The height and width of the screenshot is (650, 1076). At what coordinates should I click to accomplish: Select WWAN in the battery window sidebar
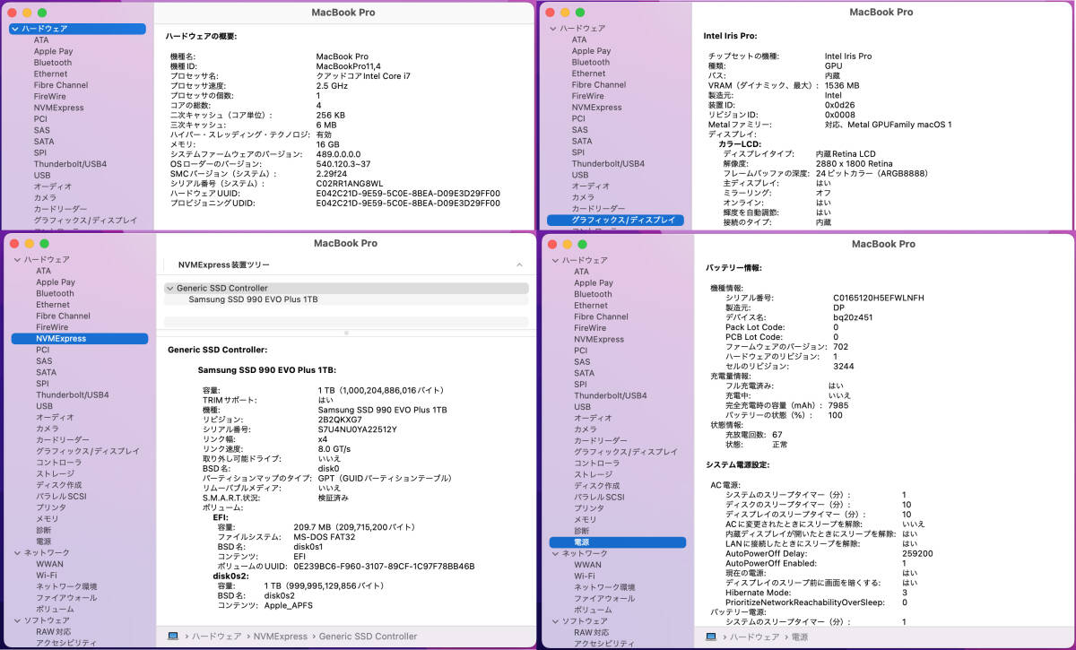point(588,565)
